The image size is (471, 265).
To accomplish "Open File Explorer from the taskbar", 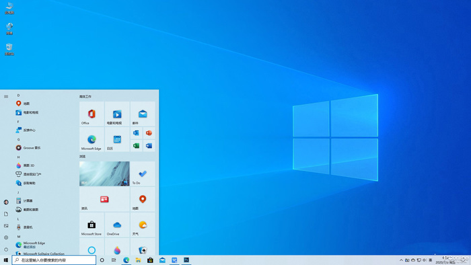I will coord(138,260).
